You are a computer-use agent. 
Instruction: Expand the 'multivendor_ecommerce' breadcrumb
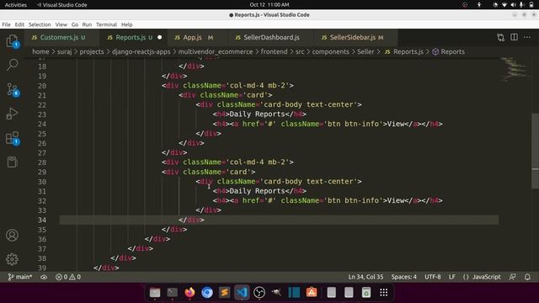coord(216,51)
